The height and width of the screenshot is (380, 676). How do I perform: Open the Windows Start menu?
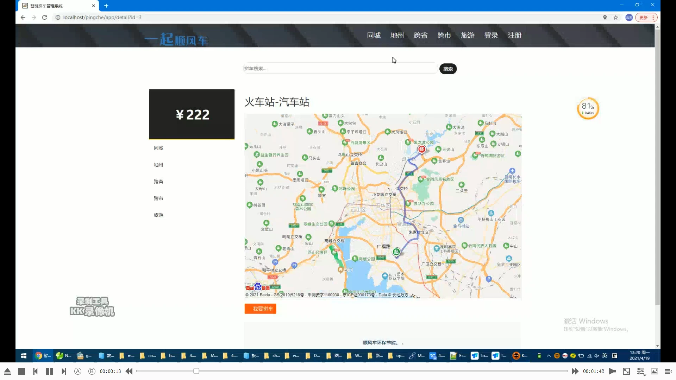(x=24, y=356)
